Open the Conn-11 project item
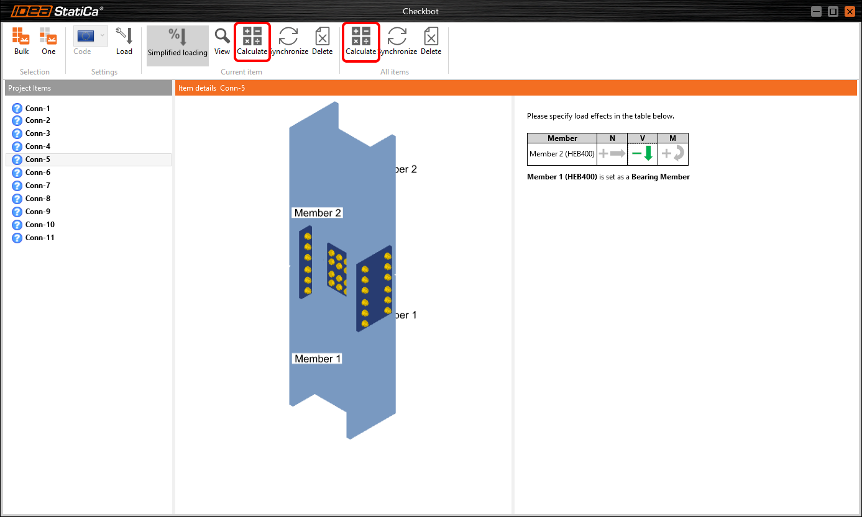The height and width of the screenshot is (517, 862). 40,238
